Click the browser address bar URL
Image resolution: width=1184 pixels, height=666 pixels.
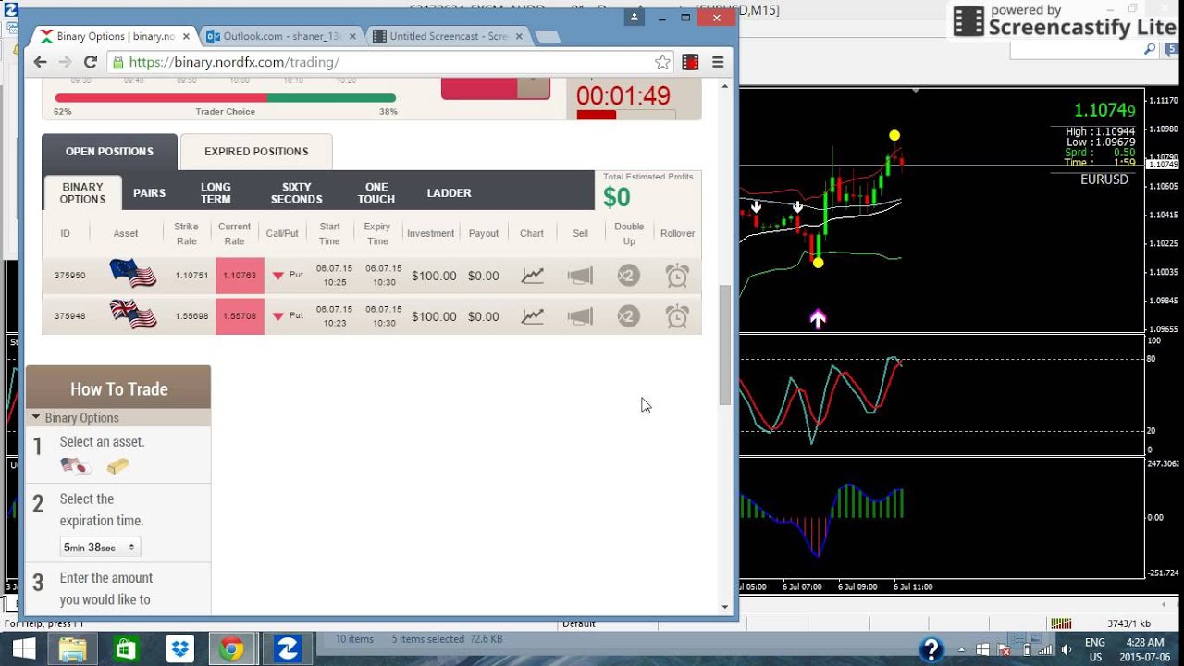pos(234,62)
